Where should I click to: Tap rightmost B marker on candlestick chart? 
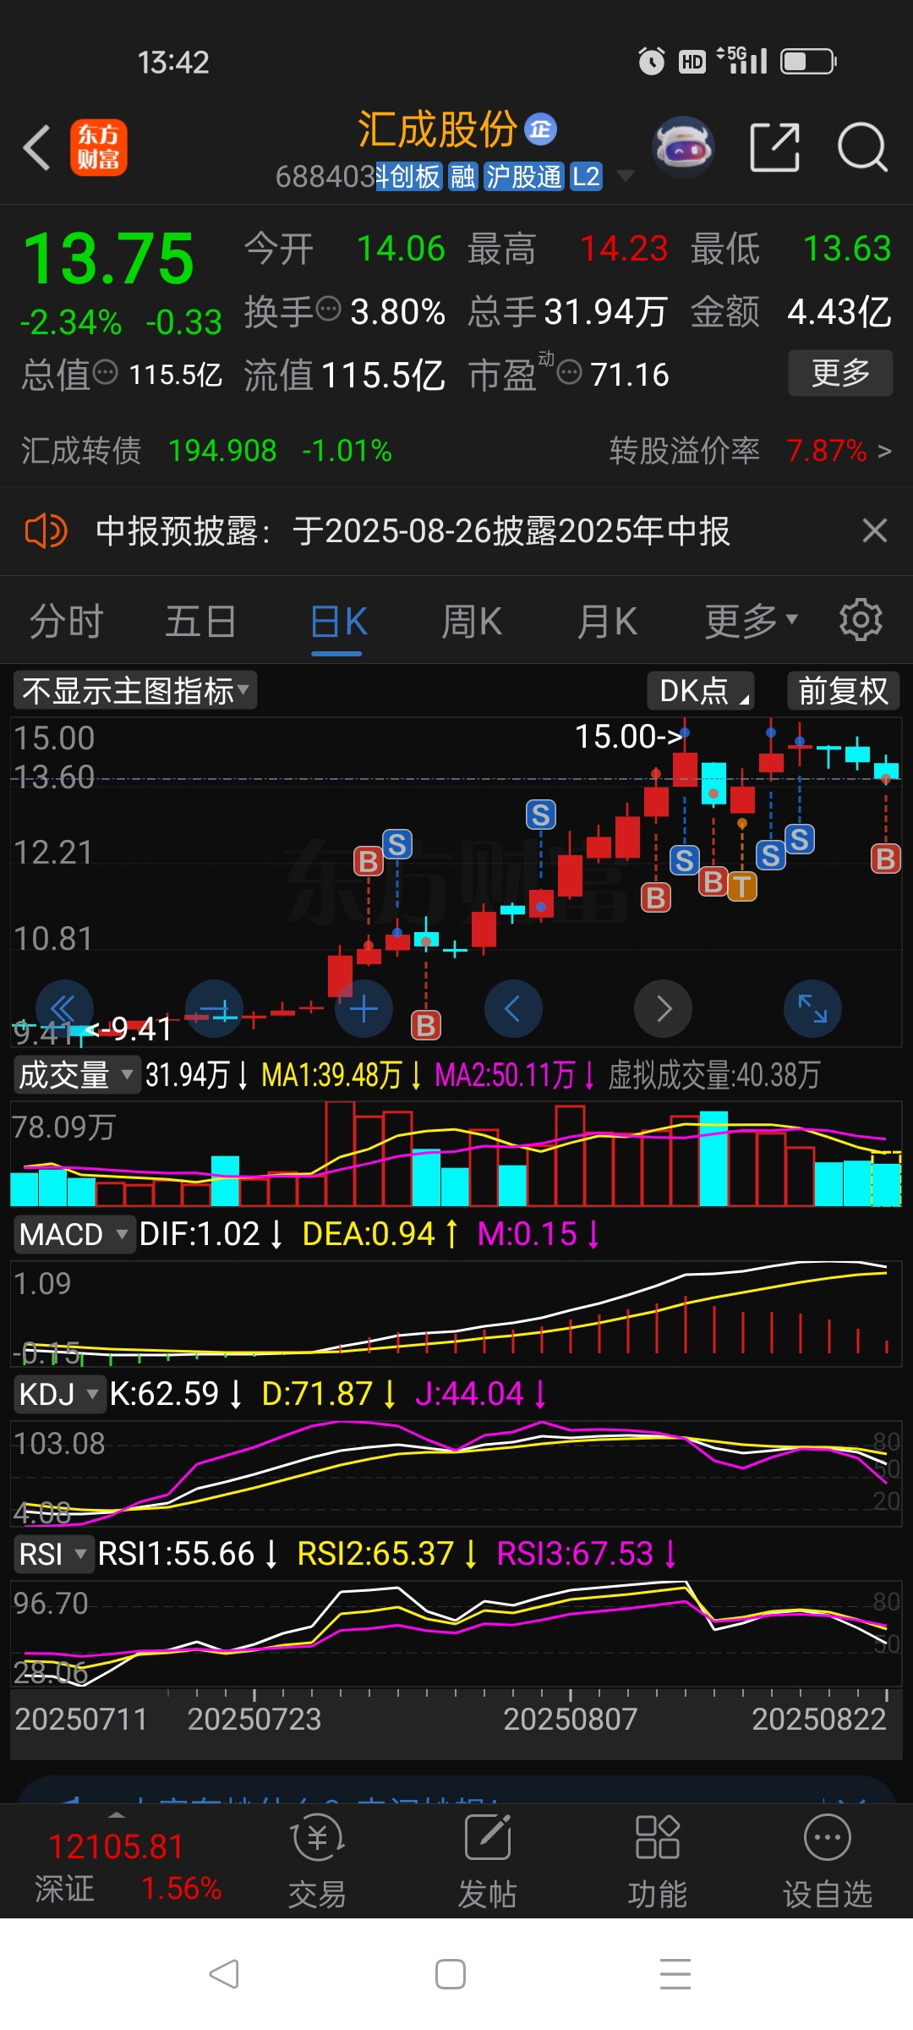pyautogui.click(x=886, y=859)
